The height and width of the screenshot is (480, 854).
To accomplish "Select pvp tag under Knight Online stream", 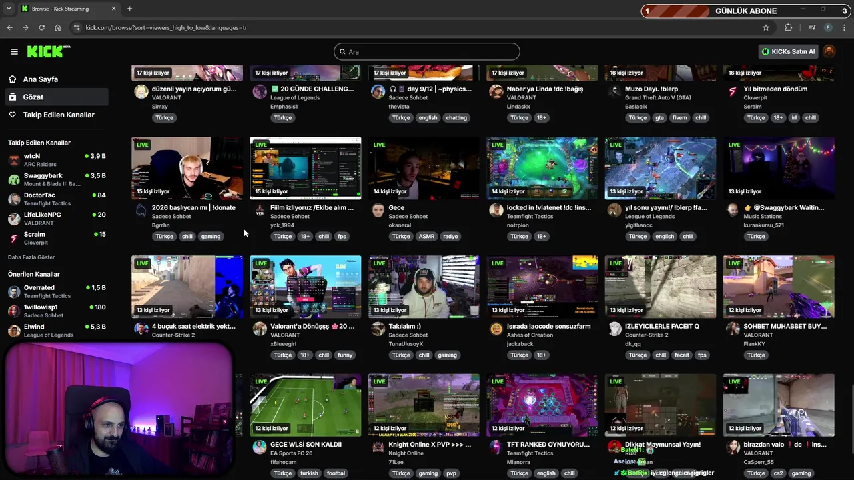I will click(452, 473).
